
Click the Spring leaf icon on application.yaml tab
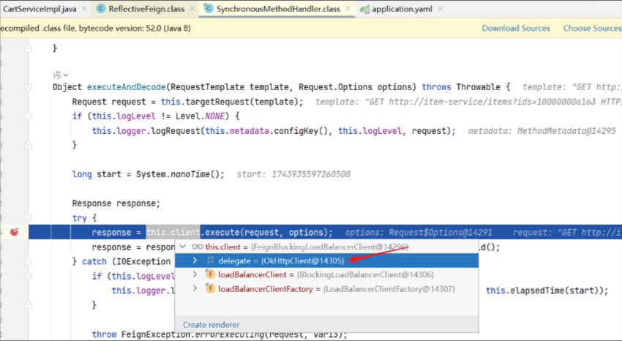coord(364,9)
